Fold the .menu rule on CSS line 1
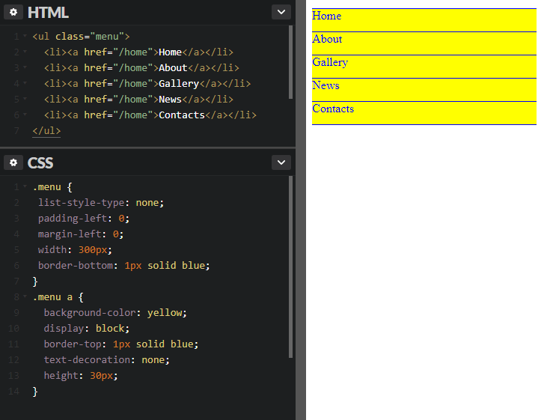Image resolution: width=550 pixels, height=420 pixels. pyautogui.click(x=25, y=186)
